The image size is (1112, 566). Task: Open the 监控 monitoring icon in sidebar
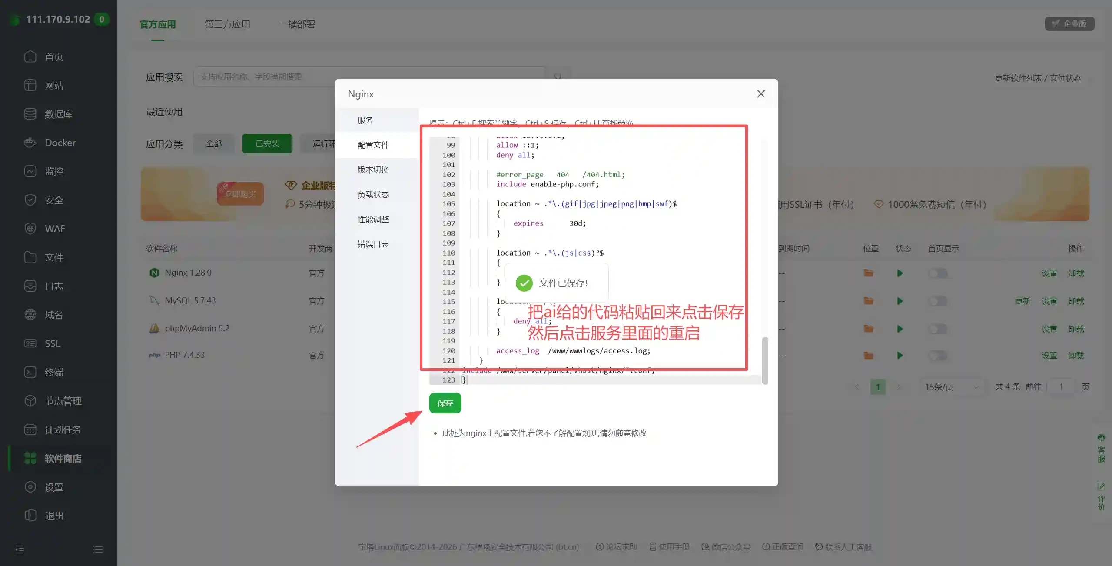pos(30,171)
